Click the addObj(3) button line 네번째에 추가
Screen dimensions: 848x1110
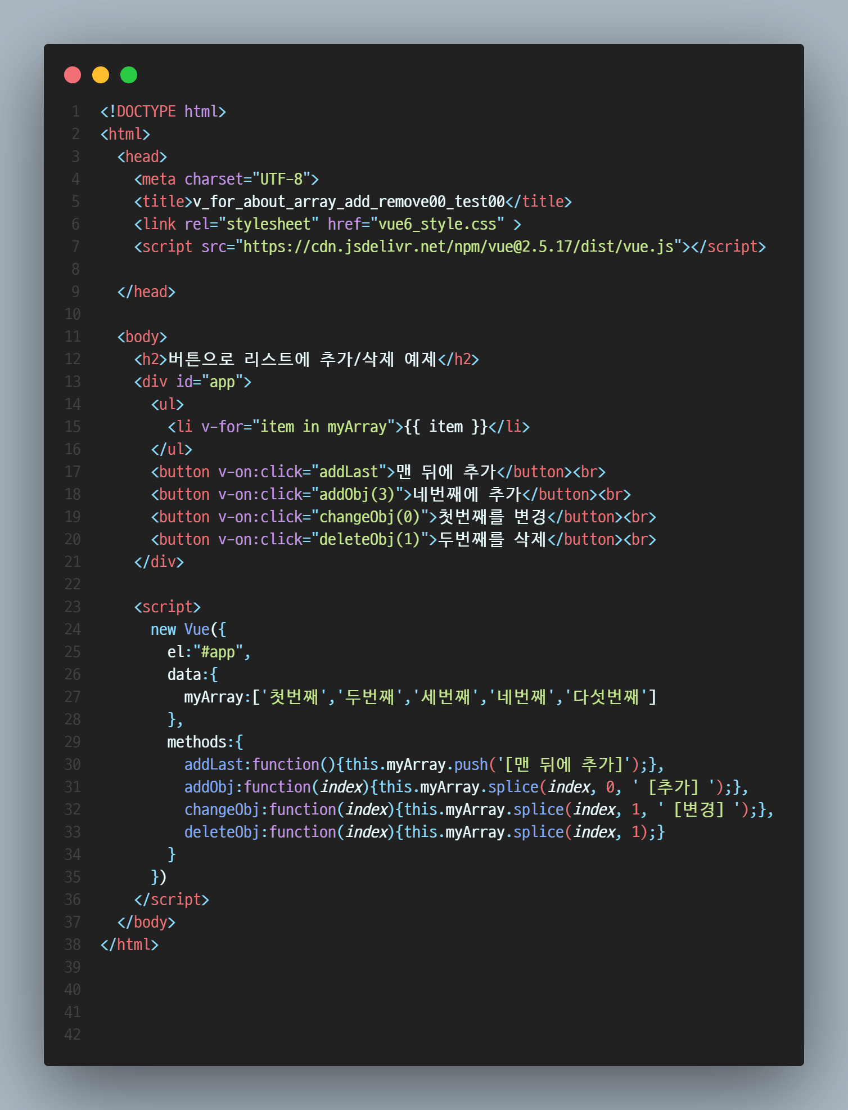coord(391,494)
